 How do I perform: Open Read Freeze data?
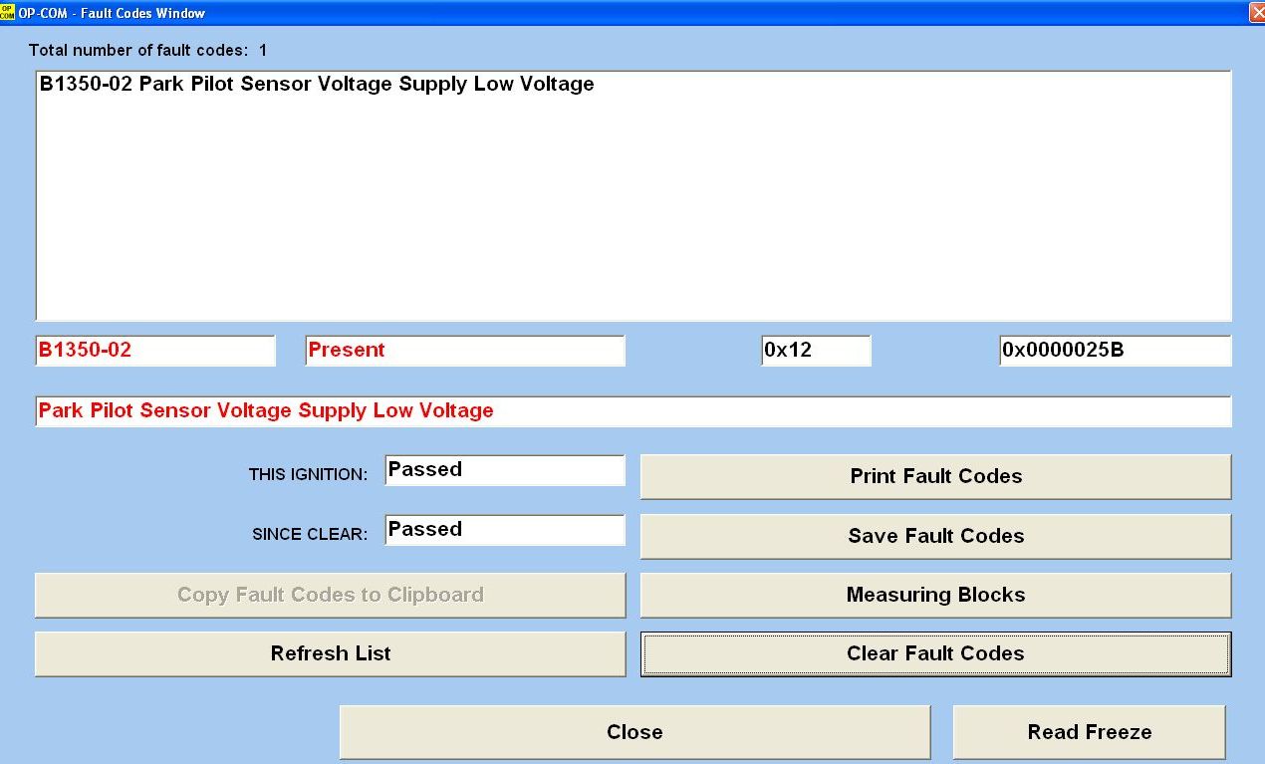[1089, 732]
